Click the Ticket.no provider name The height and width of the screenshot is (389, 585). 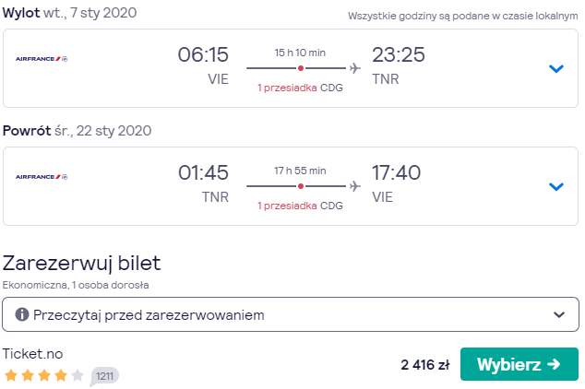(x=33, y=354)
